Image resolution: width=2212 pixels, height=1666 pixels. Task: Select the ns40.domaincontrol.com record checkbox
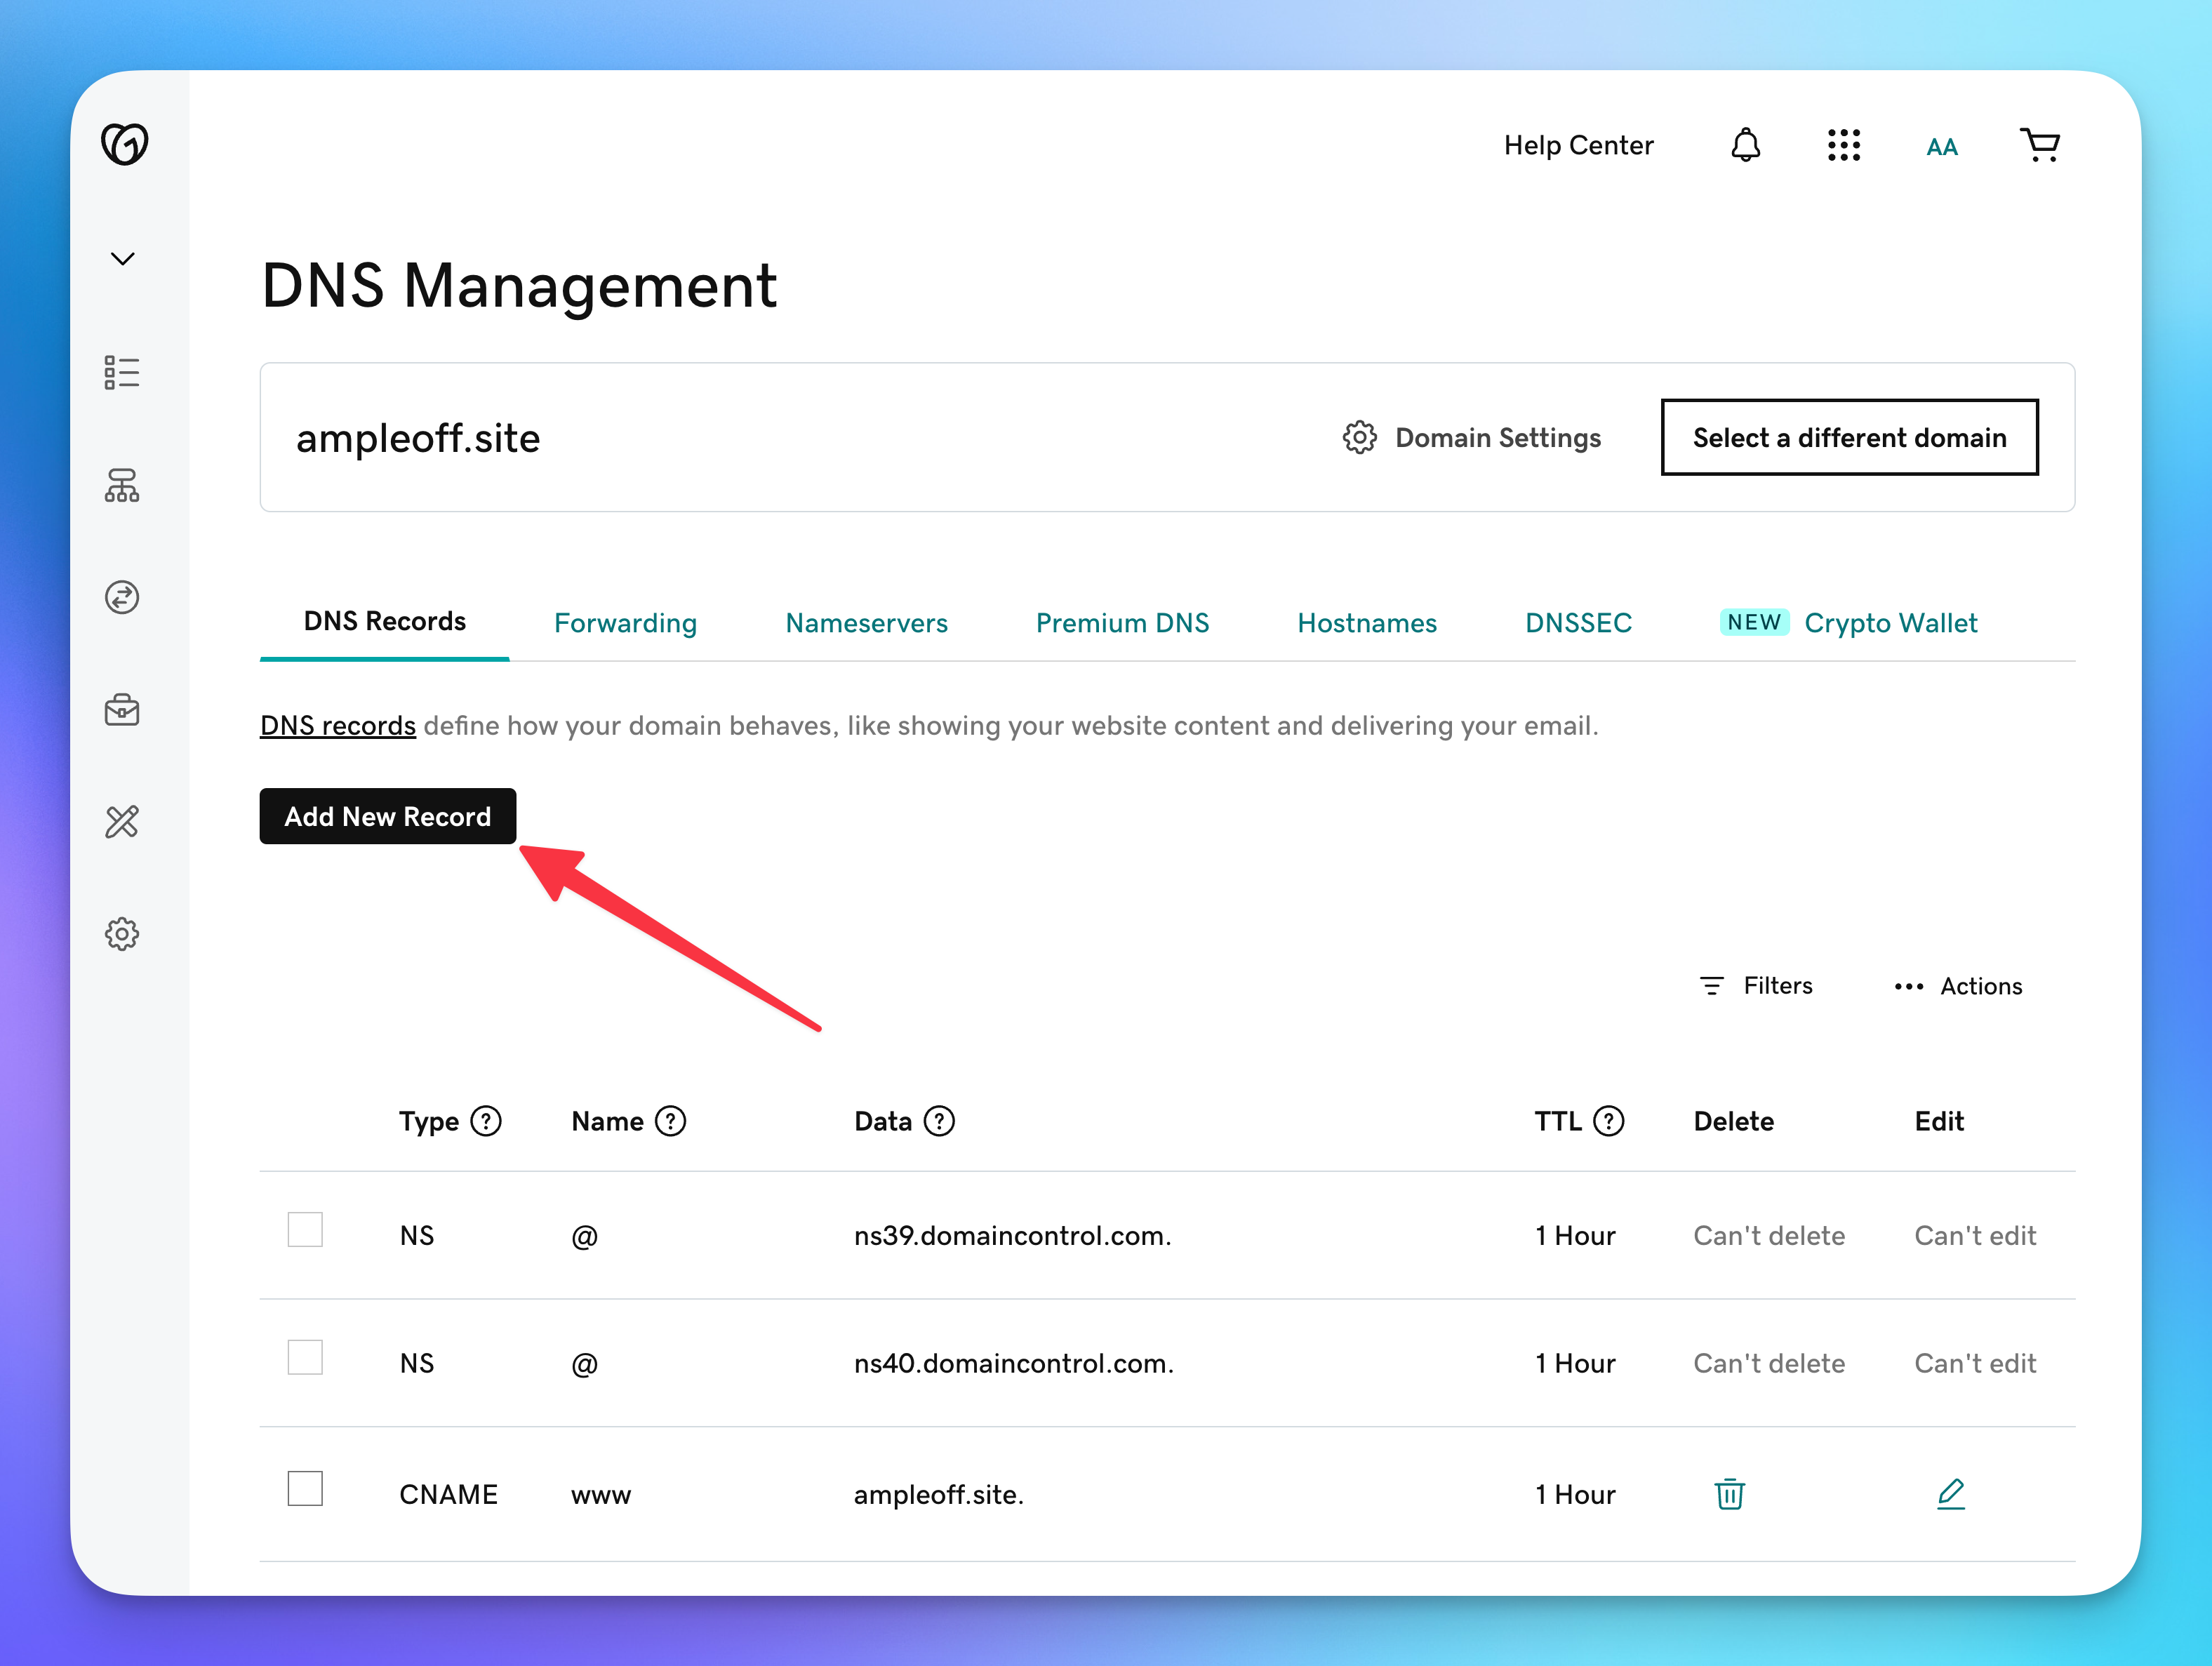(305, 1358)
